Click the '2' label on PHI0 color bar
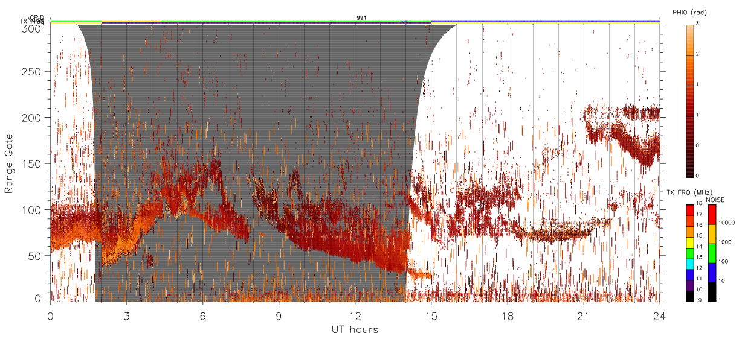742x342 pixels. 698,54
